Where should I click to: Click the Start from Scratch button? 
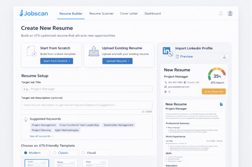[56, 61]
